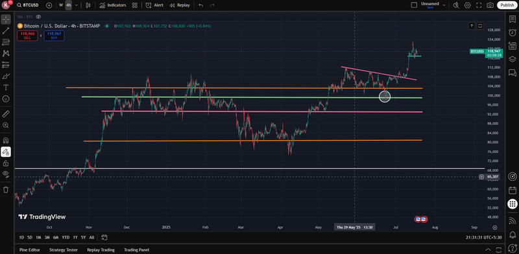The image size is (519, 254).
Task: Select the text annotation tool
Action: (6, 87)
